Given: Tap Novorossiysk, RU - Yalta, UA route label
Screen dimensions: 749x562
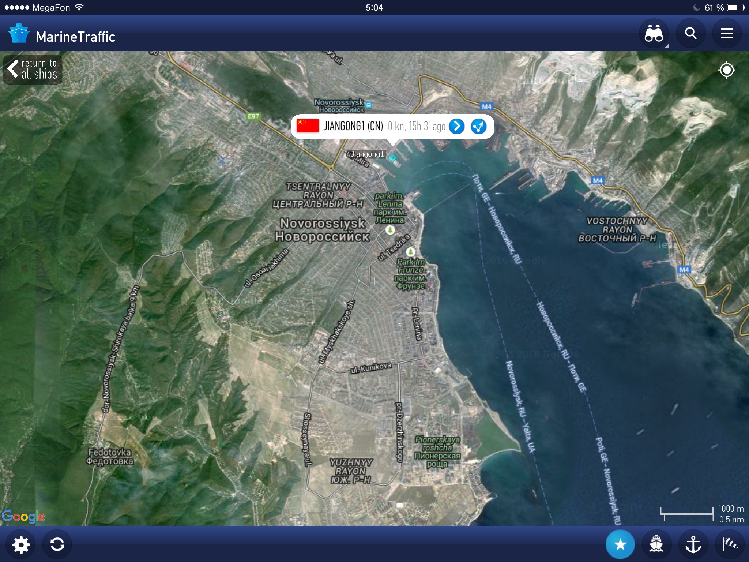Looking at the screenshot, I should (520, 406).
